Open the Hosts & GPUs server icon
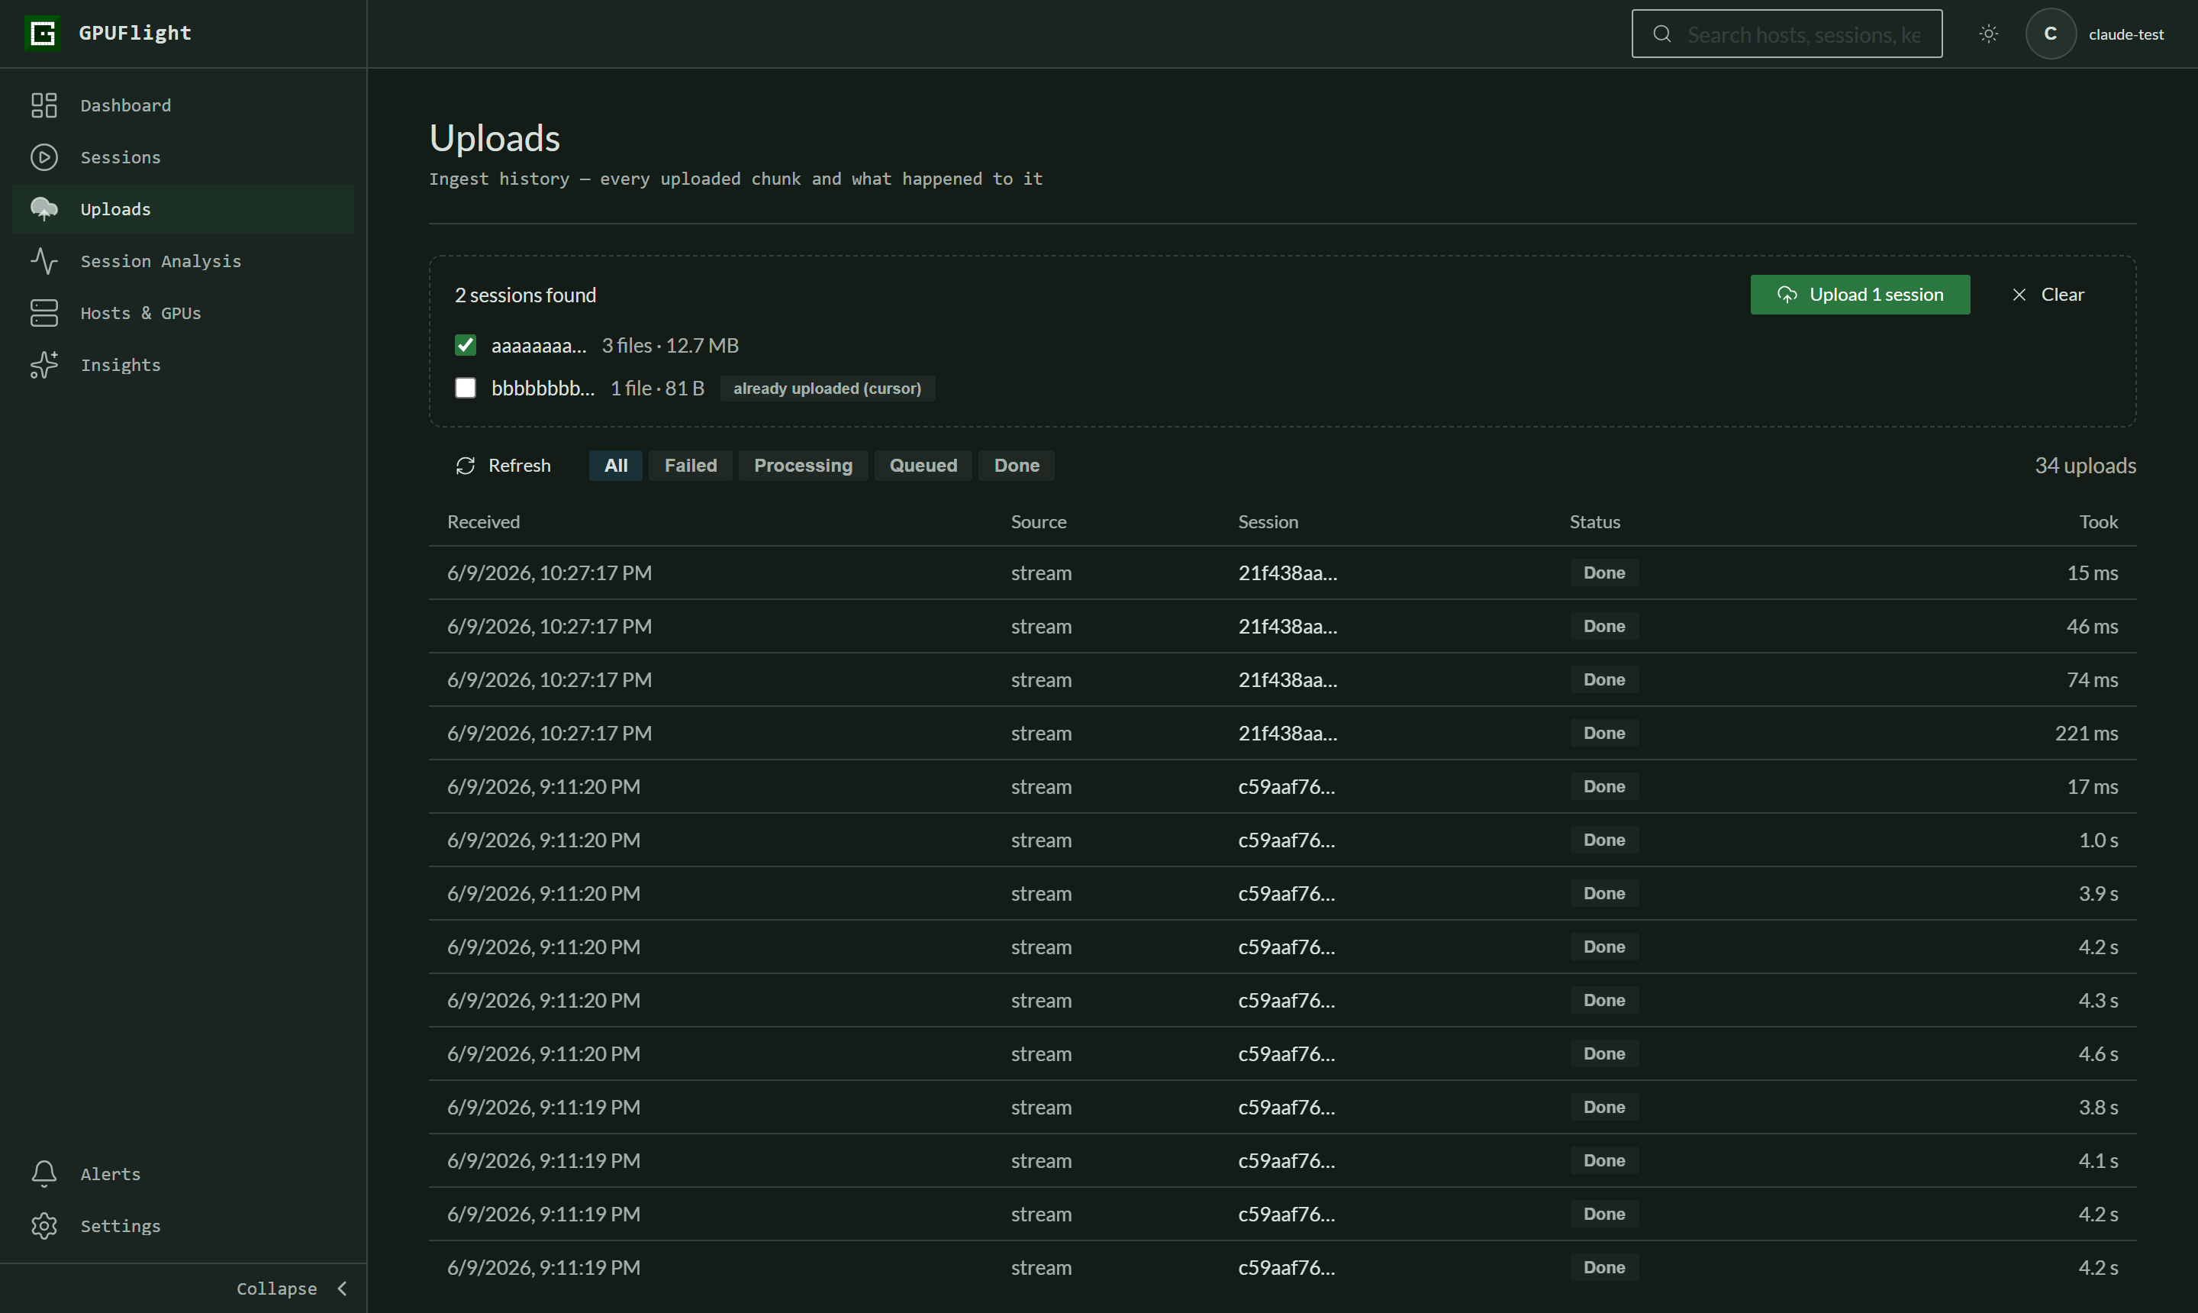The width and height of the screenshot is (2198, 1313). point(44,313)
